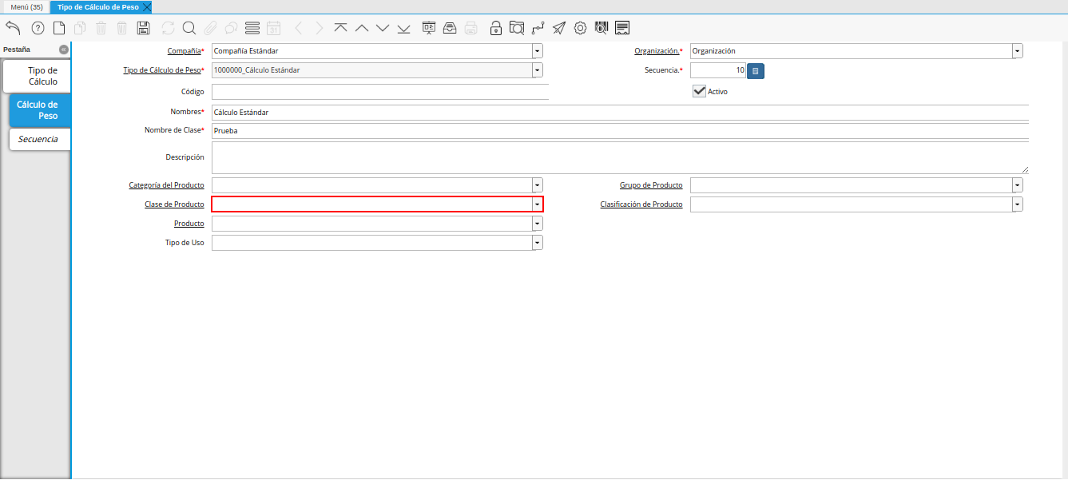
Task: Open the Organización dropdown arrow
Action: 1017,51
